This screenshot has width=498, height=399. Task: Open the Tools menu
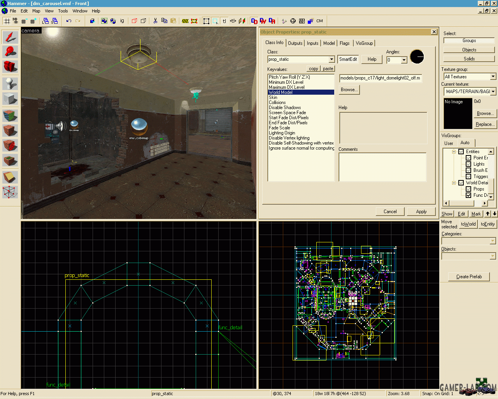point(63,11)
